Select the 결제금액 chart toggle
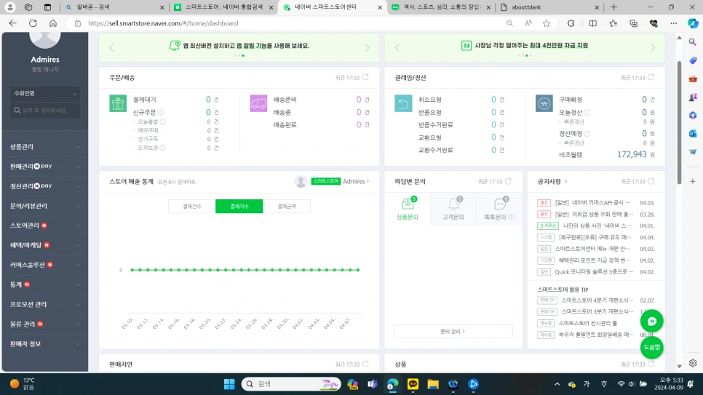 point(287,207)
